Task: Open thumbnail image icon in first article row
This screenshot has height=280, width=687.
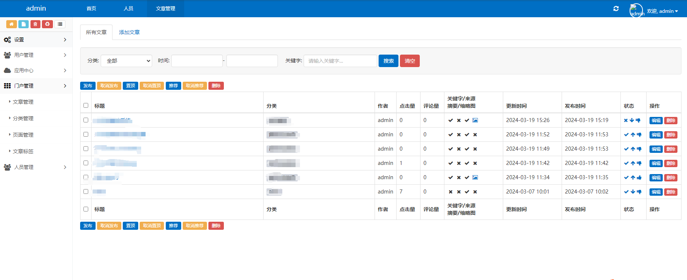Action: (475, 120)
